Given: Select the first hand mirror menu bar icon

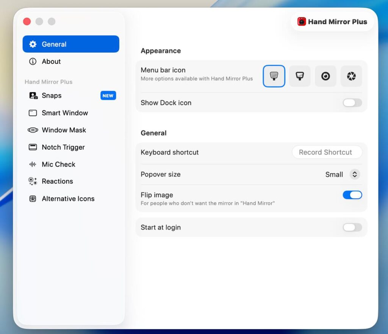Looking at the screenshot, I should [x=274, y=76].
